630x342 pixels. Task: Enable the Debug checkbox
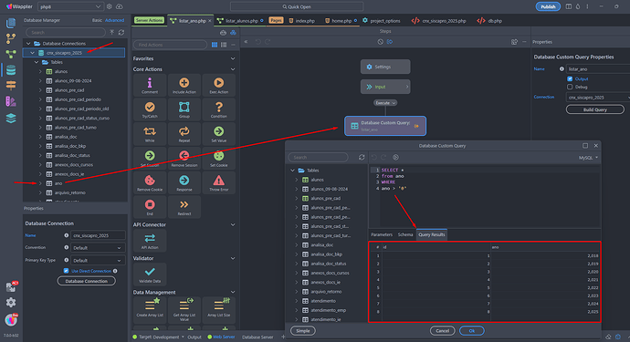click(x=570, y=87)
